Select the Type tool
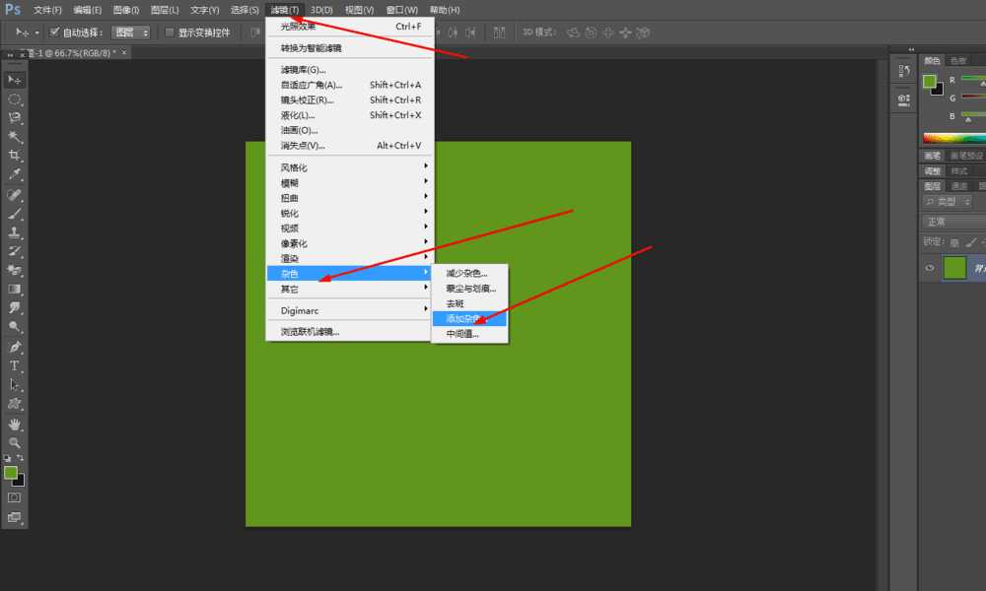The image size is (986, 591). [14, 365]
